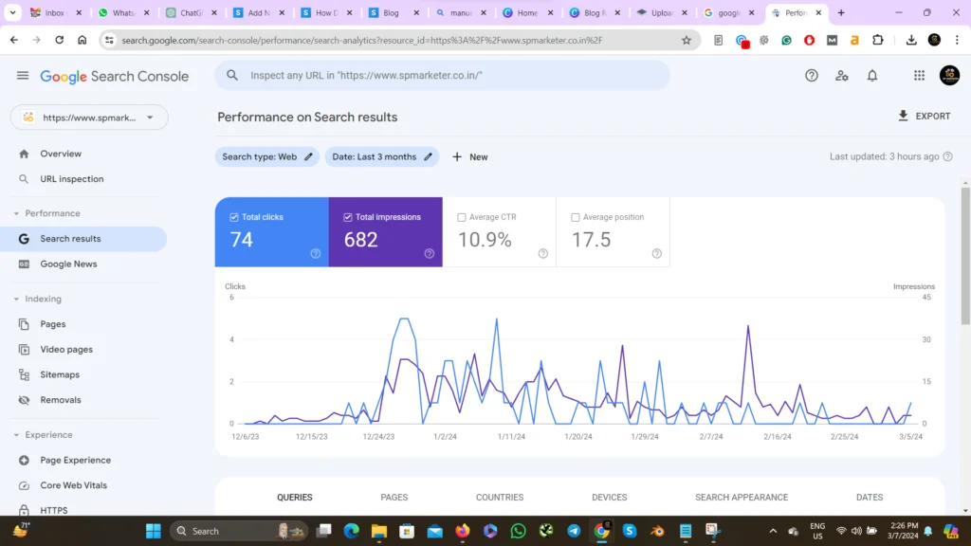Click the EXPORT button
Viewport: 971px width, 546px height.
[x=924, y=116]
